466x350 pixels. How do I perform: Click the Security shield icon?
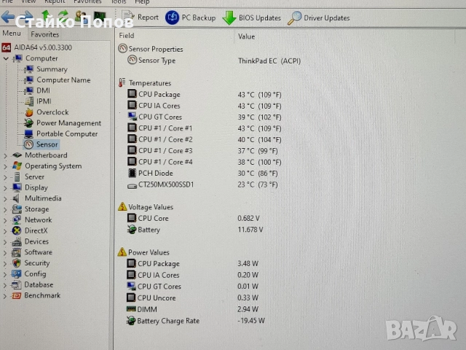[x=17, y=263]
